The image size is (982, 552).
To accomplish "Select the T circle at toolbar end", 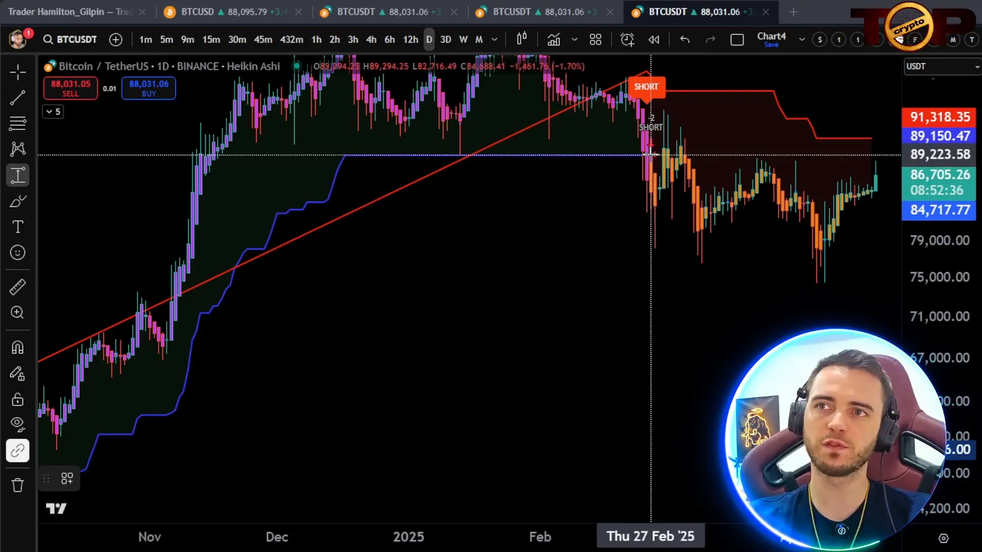I will click(972, 39).
